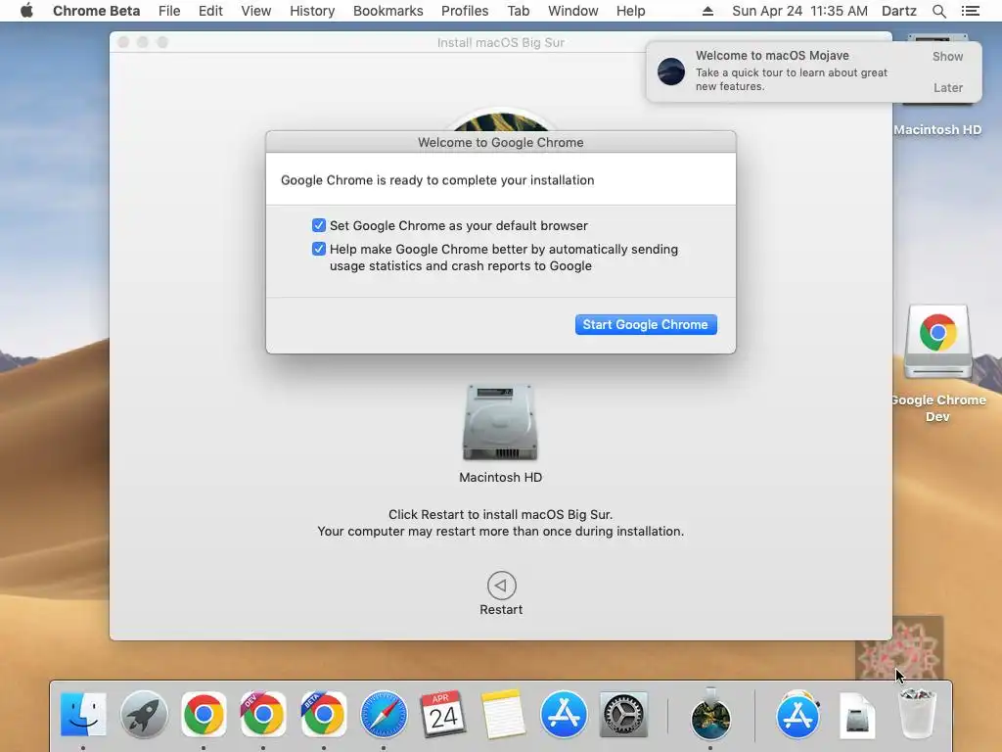1002x752 pixels.
Task: Open the Bookmarks menu
Action: [x=387, y=11]
